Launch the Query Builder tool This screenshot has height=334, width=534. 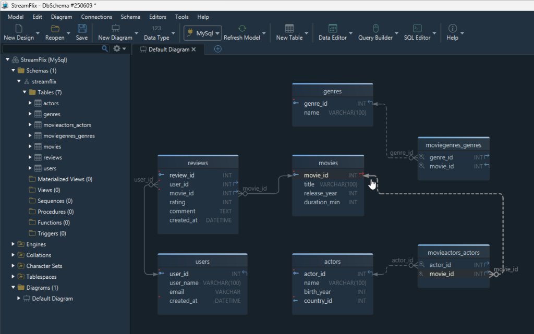(375, 29)
